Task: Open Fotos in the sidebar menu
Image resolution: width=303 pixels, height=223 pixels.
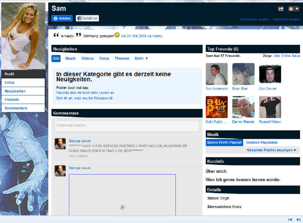Action: click(23, 83)
